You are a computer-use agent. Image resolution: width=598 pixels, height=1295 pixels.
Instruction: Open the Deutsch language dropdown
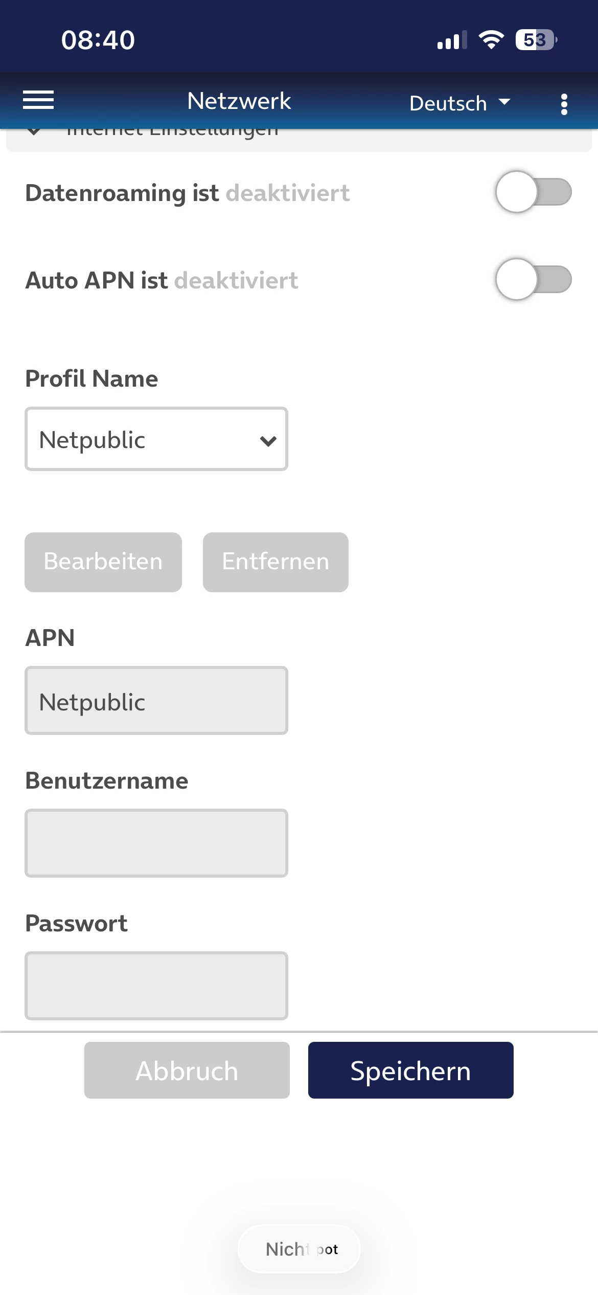click(x=459, y=103)
